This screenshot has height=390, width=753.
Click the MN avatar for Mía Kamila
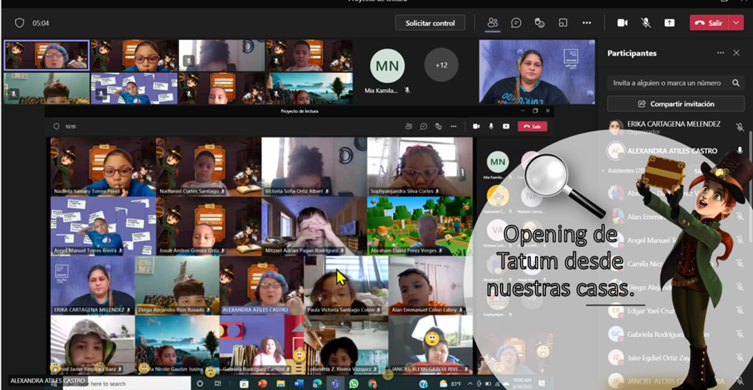pyautogui.click(x=387, y=66)
